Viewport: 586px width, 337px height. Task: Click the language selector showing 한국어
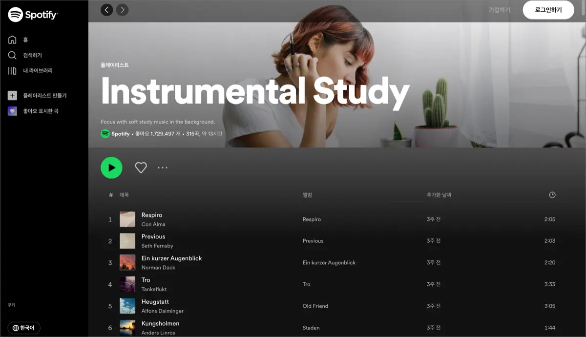click(x=23, y=328)
